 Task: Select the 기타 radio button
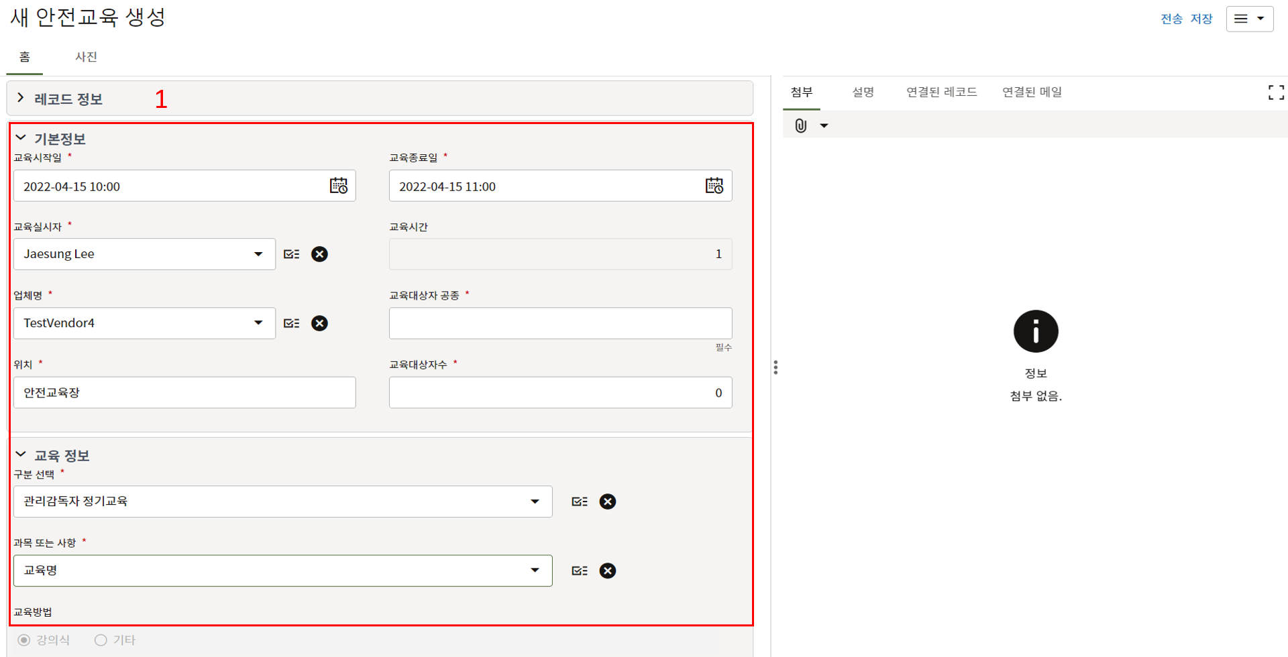pyautogui.click(x=101, y=640)
